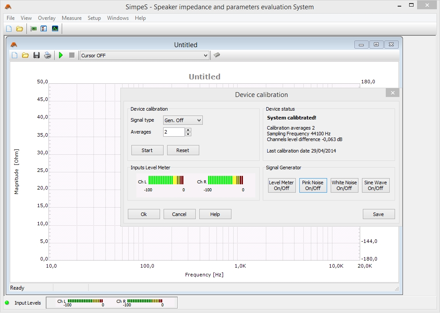This screenshot has height=313, width=440.
Task: Click the 'Frequency [Hz]' axis label
Action: tap(204, 275)
